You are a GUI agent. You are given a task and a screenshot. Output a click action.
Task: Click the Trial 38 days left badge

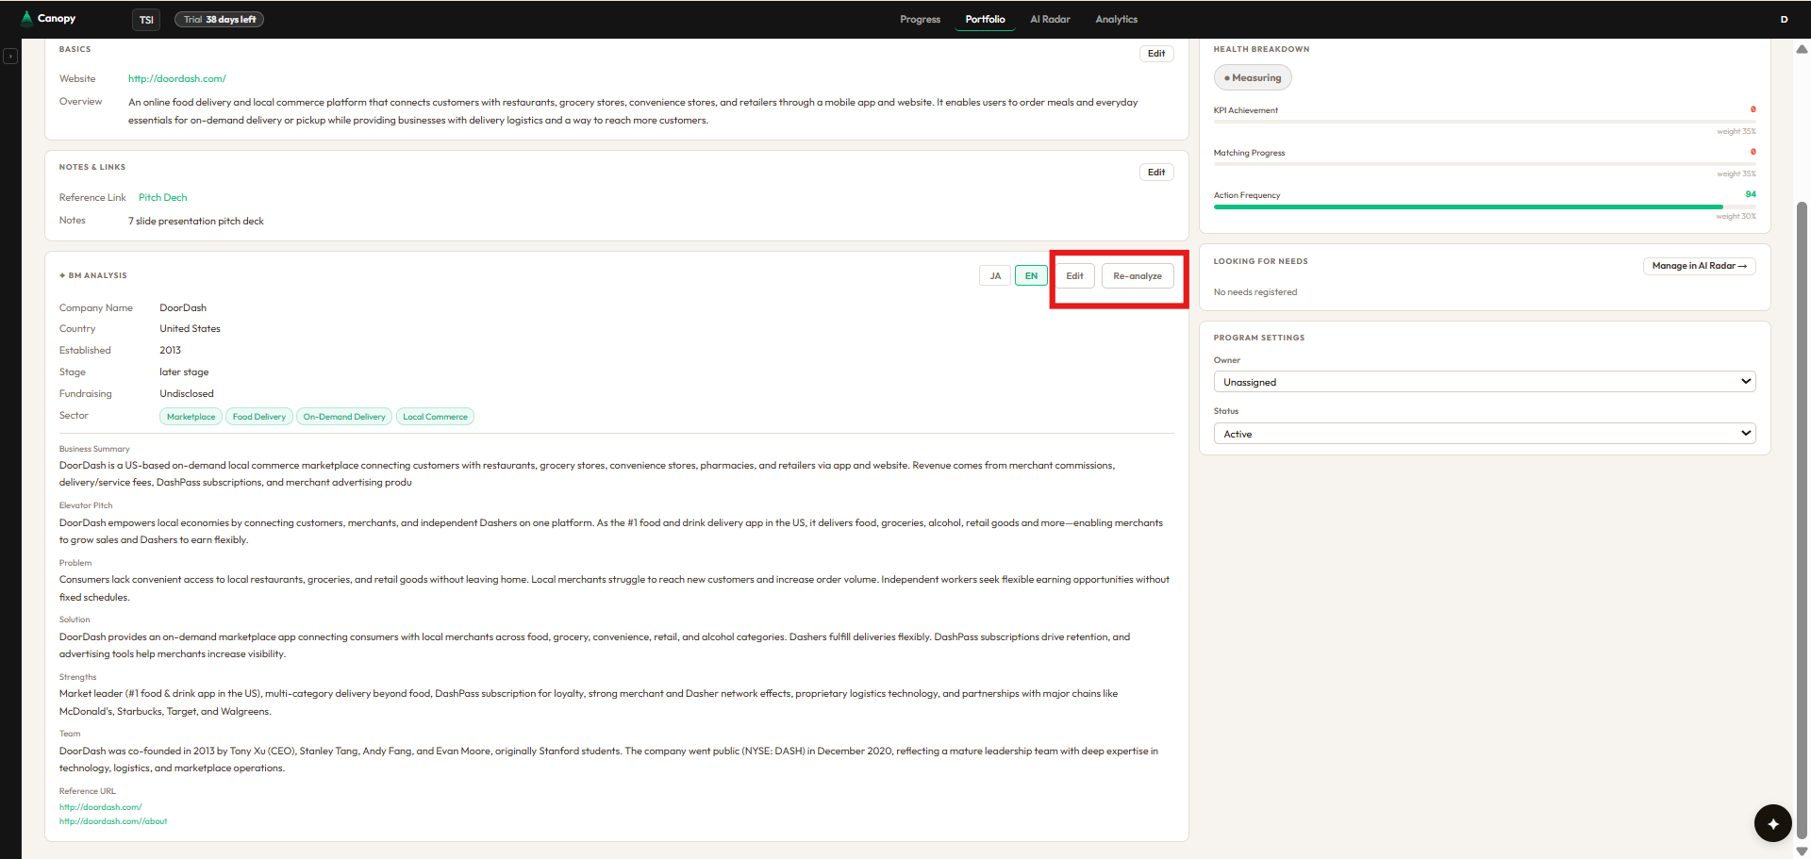click(x=219, y=19)
